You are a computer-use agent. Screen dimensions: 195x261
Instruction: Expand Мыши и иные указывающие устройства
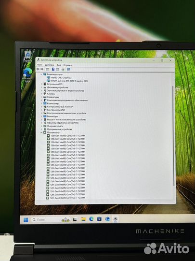pos(41,119)
